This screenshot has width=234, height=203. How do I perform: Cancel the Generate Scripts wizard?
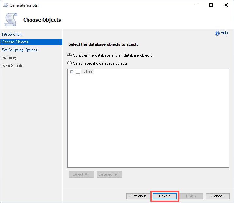pos(217,196)
